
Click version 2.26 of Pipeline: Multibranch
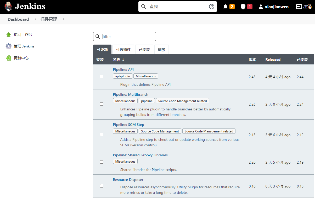click(252, 104)
